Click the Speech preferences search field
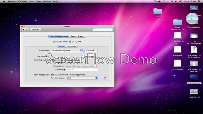 coord(102,29)
